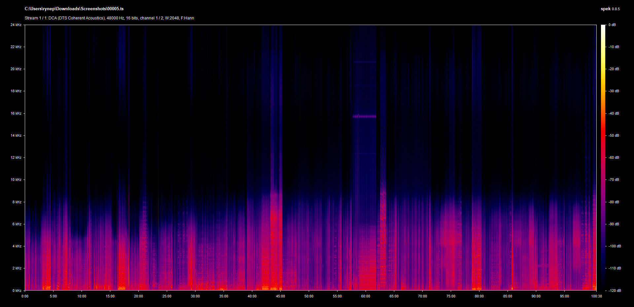Click the 0:00 time axis marker
The image size is (634, 307).
pyautogui.click(x=25, y=296)
